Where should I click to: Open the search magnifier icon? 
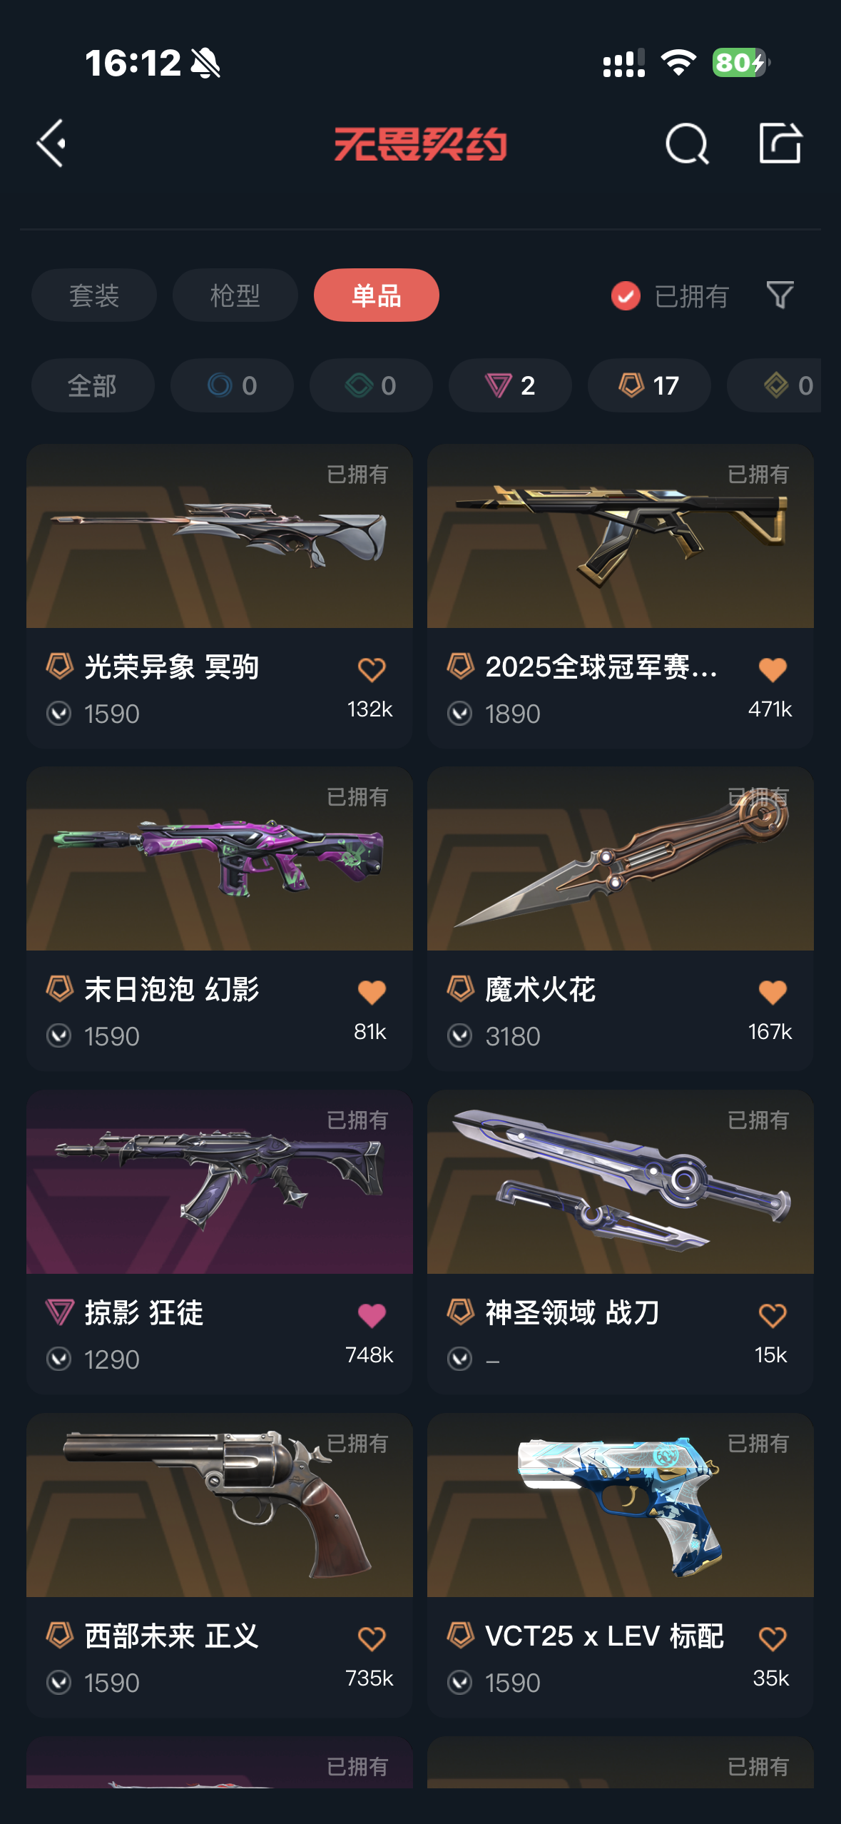tap(687, 144)
